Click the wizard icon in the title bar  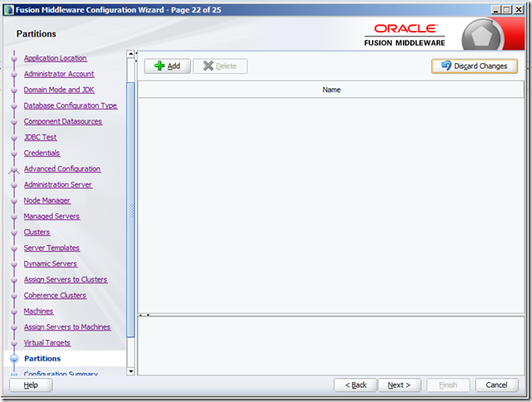tap(9, 10)
